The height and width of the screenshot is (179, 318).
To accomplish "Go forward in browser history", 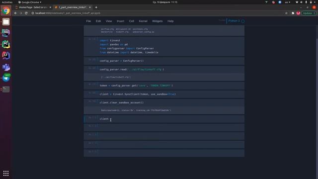I will click(x=21, y=13).
